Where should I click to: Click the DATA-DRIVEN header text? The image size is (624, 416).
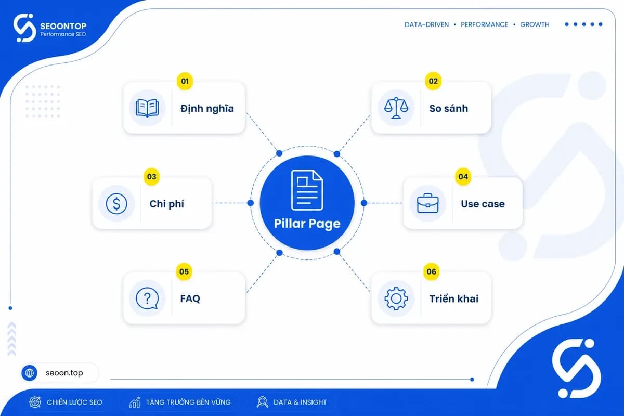(x=426, y=24)
